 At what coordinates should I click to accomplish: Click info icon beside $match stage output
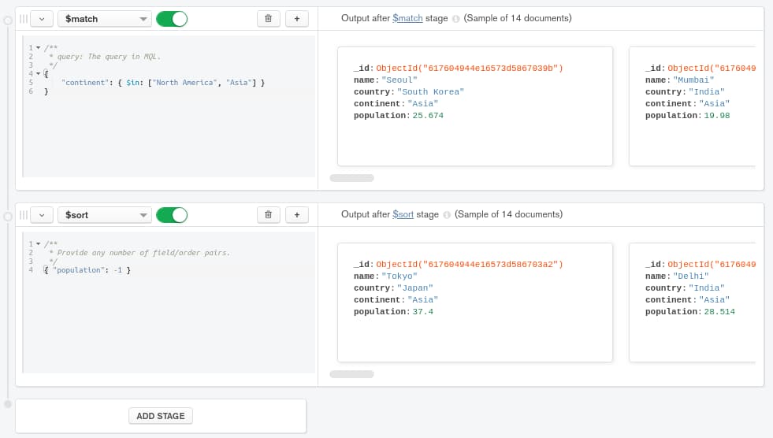point(456,19)
